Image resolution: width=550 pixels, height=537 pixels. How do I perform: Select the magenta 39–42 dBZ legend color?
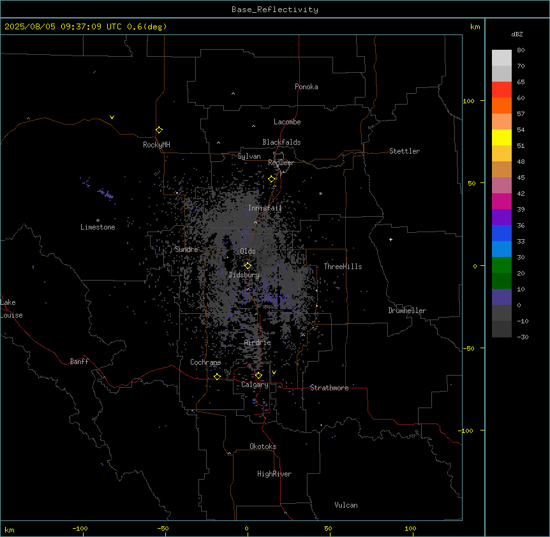click(x=502, y=201)
